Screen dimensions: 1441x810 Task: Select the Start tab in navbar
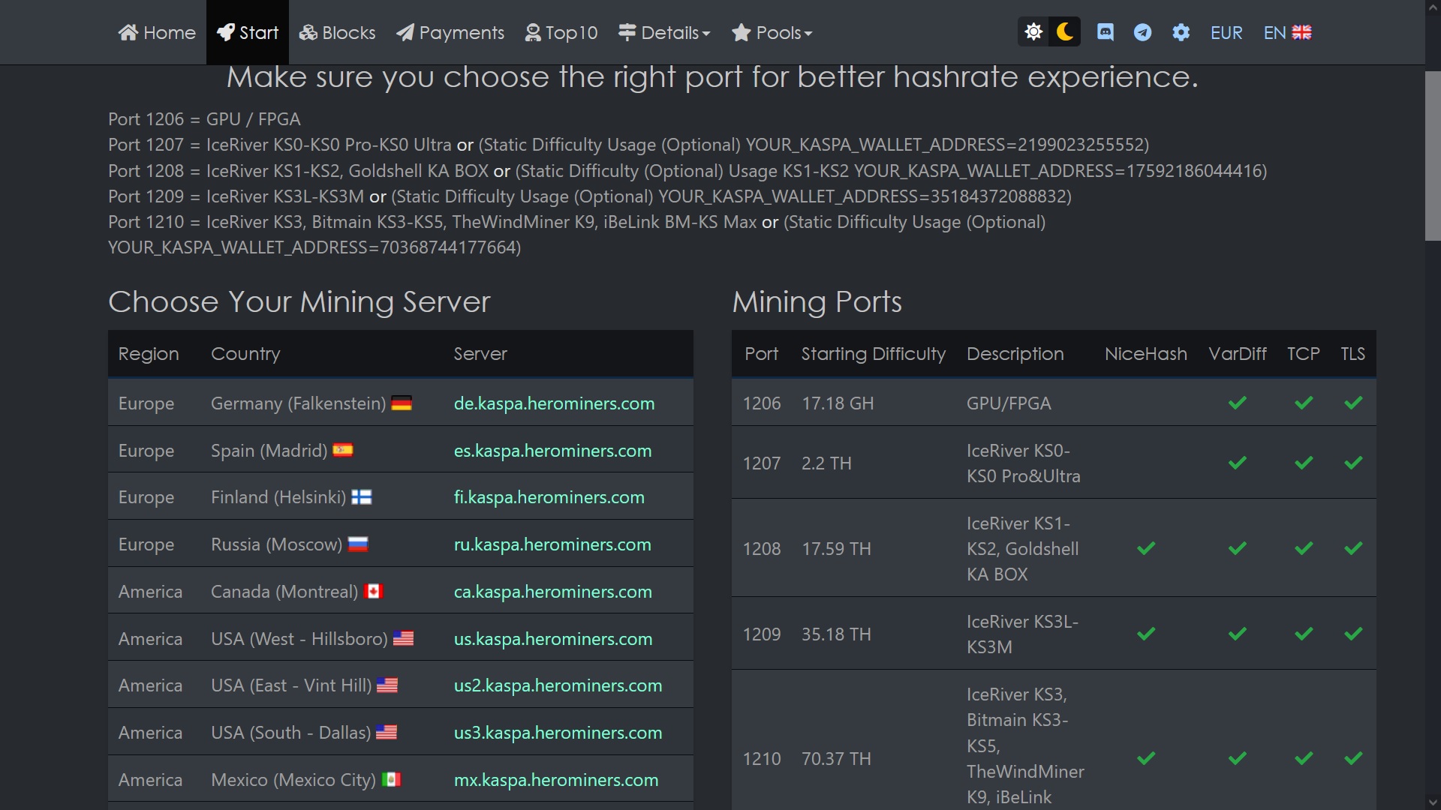[248, 32]
